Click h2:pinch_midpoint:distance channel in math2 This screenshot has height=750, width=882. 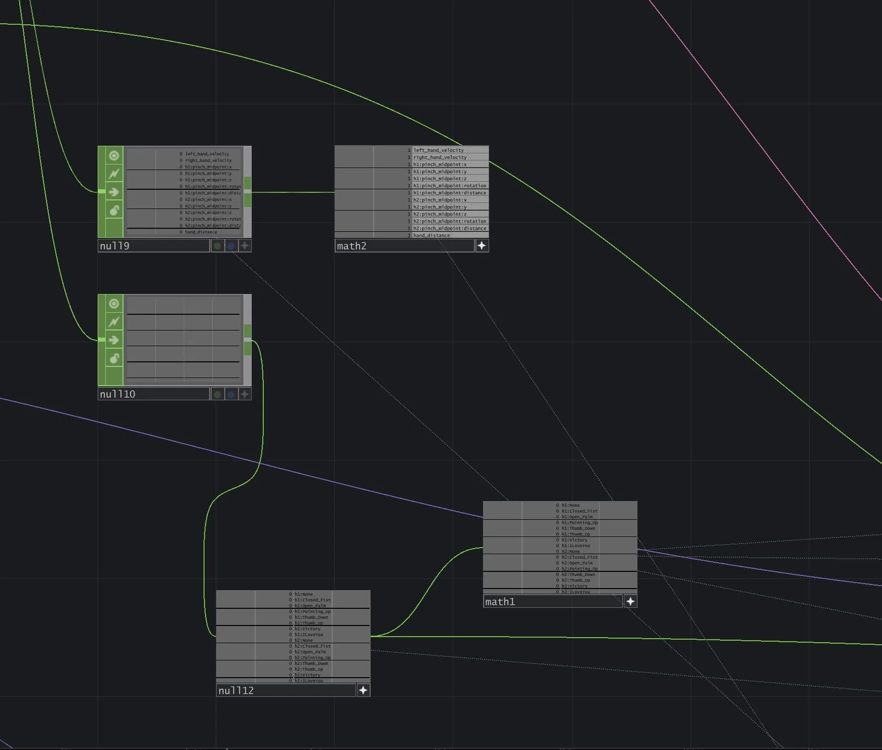click(450, 228)
